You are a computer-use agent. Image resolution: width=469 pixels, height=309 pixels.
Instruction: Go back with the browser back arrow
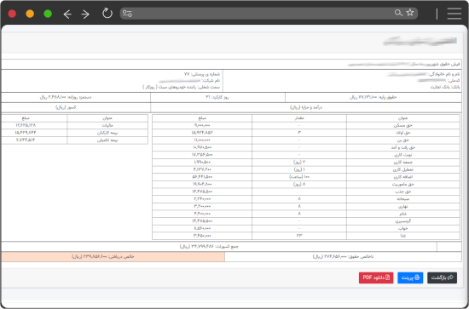67,14
